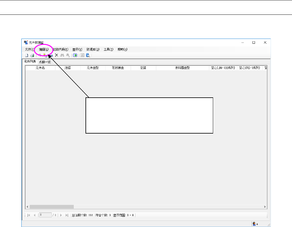
Task: Click the binoculars Find toolbar icon
Action: point(62,55)
